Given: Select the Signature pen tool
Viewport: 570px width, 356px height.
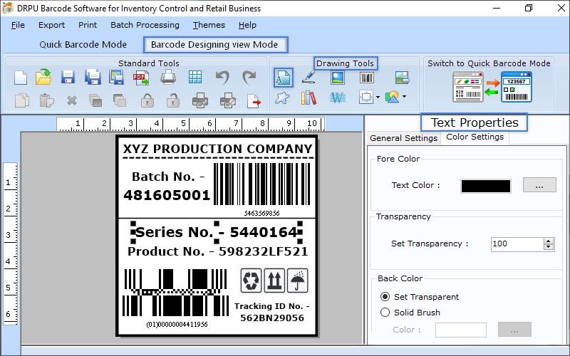Looking at the screenshot, I should click(309, 78).
